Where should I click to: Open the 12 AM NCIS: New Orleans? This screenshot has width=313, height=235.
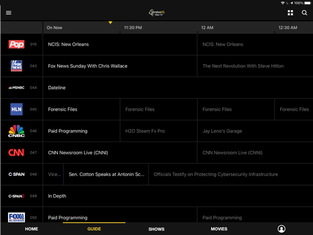(255, 44)
